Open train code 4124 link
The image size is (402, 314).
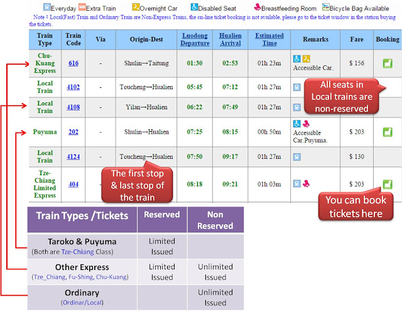(x=73, y=156)
